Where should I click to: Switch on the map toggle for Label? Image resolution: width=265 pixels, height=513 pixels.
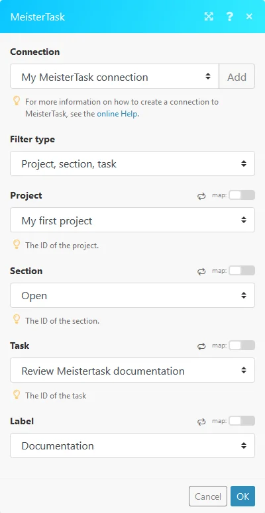tap(242, 421)
